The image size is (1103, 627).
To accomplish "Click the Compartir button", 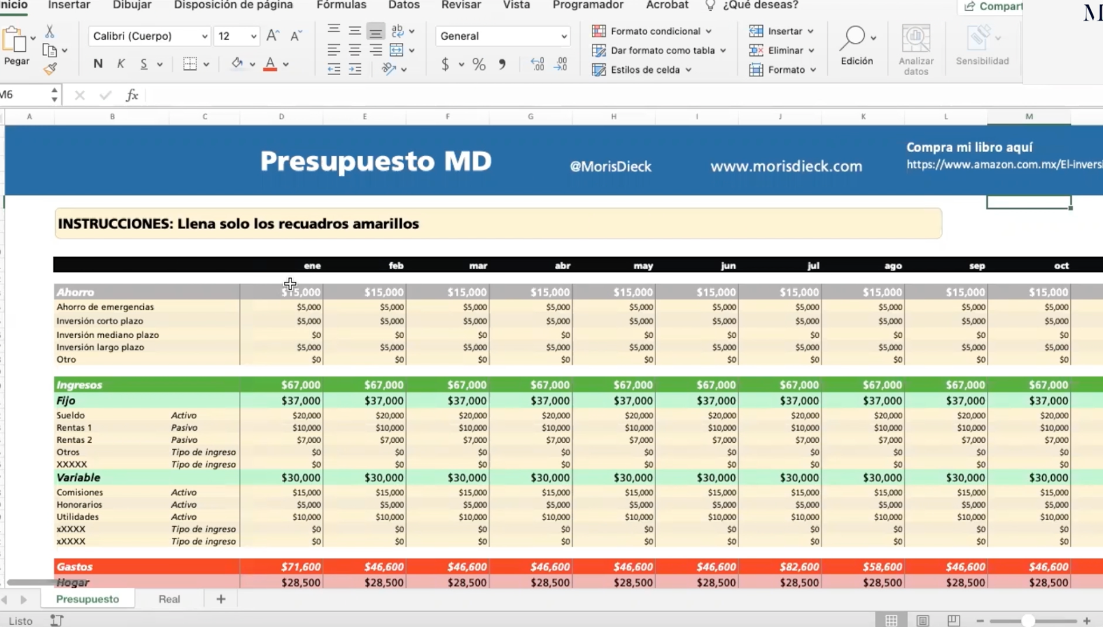I will tap(993, 6).
